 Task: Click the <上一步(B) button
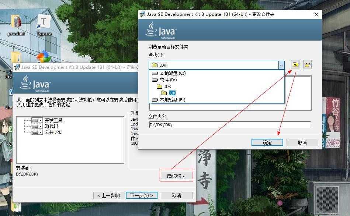click(x=109, y=195)
